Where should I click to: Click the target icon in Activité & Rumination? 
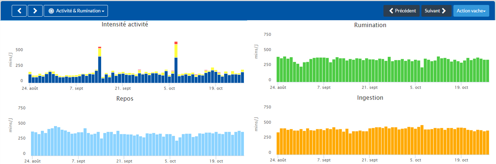point(51,11)
